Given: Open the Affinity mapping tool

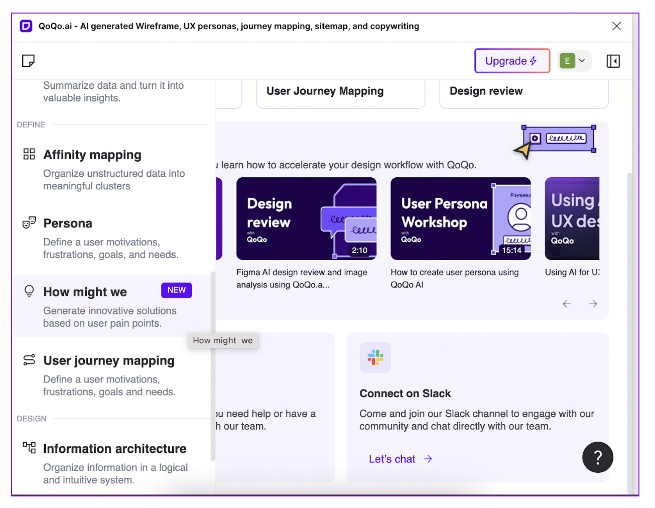Looking at the screenshot, I should [x=92, y=155].
